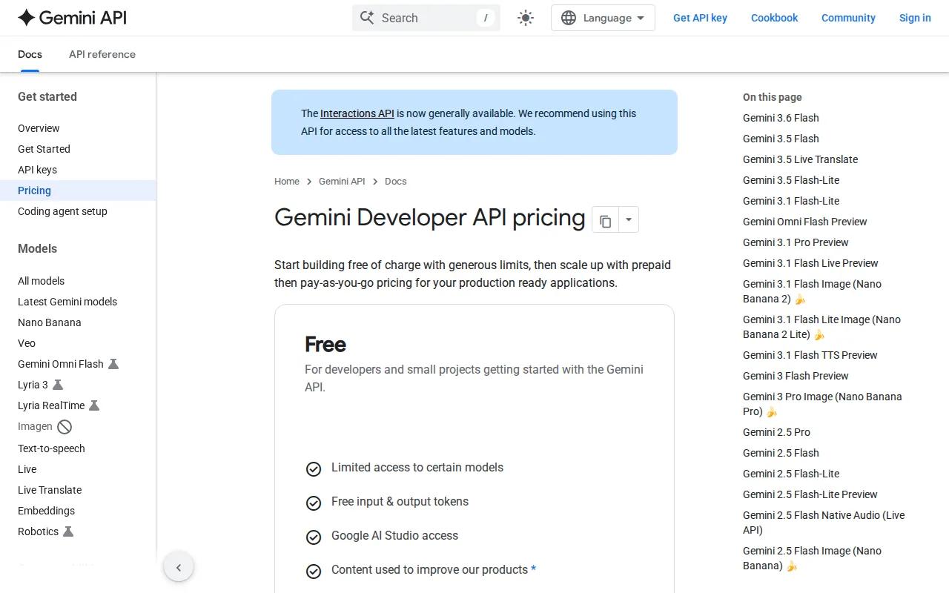The image size is (949, 593).
Task: Open Get Started in the sidebar
Action: point(44,149)
